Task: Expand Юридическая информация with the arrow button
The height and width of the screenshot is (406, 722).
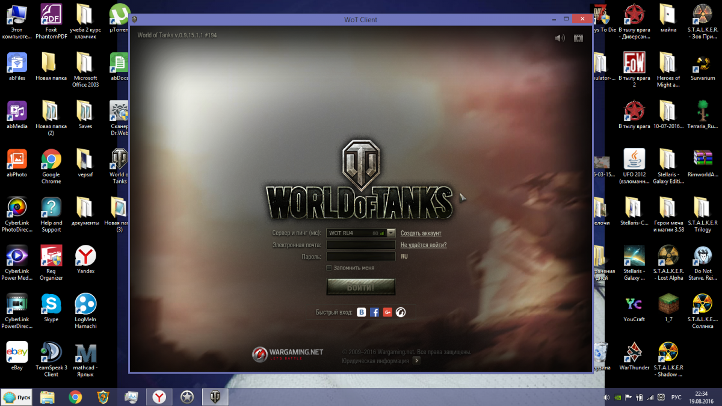Action: pyautogui.click(x=416, y=361)
